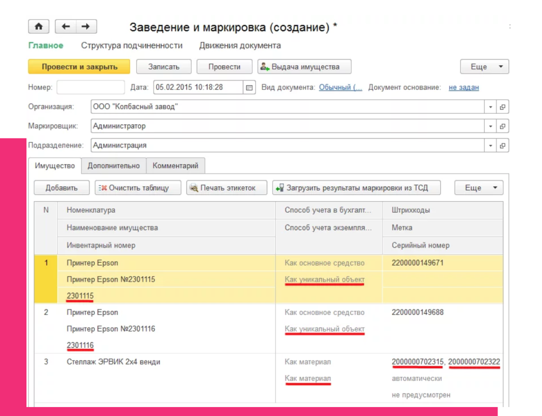This screenshot has height=416, width=542.
Task: Go back with the left arrow
Action: (66, 27)
